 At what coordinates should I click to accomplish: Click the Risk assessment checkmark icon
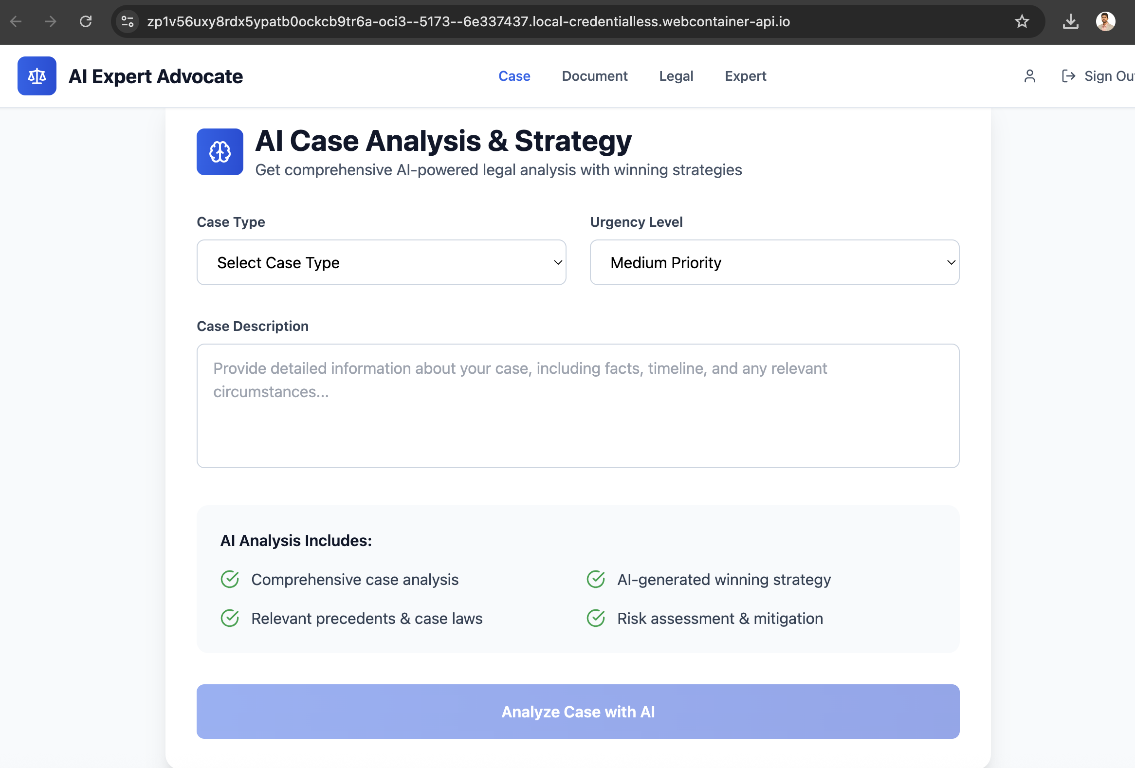[x=595, y=618]
